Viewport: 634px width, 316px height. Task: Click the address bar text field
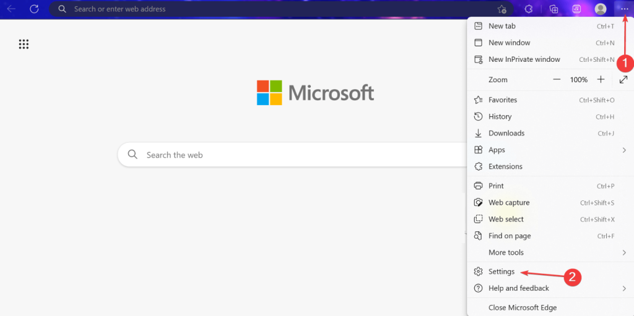(283, 9)
